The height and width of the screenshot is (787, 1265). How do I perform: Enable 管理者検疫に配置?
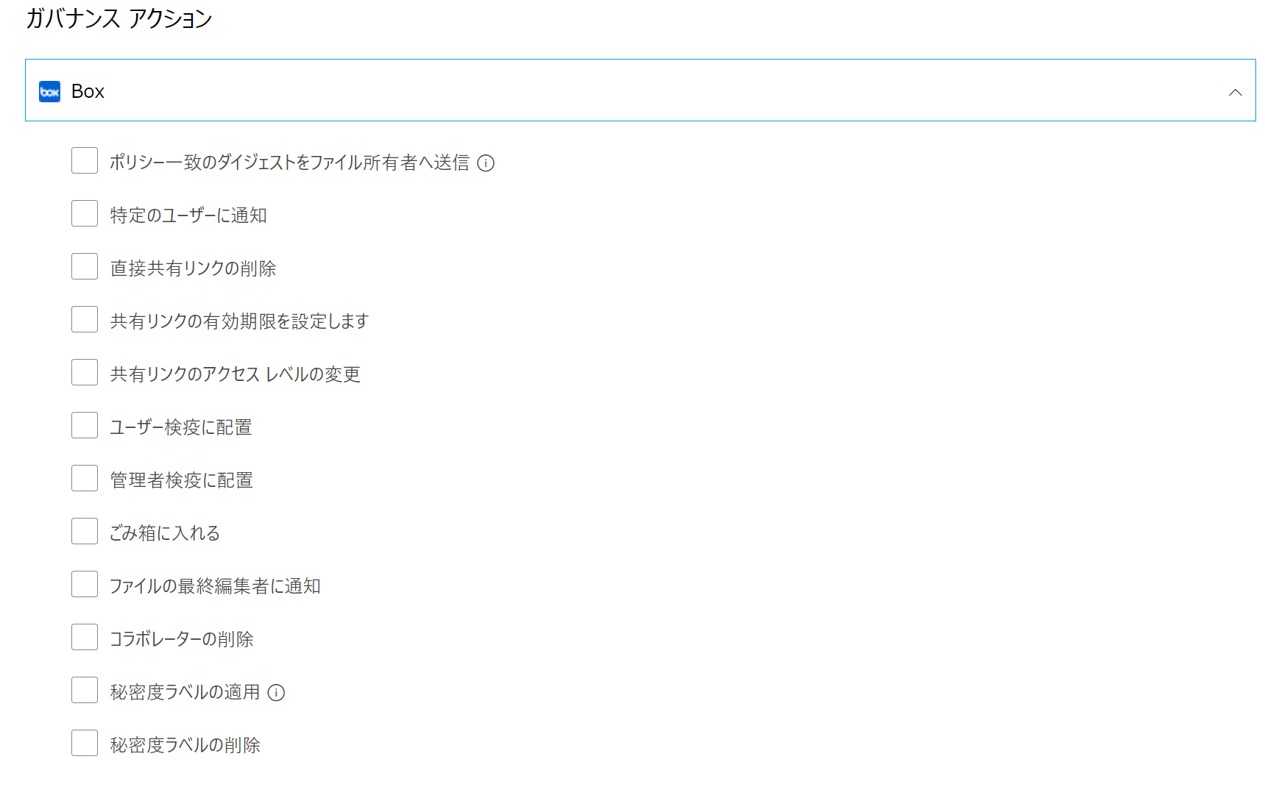84,477
